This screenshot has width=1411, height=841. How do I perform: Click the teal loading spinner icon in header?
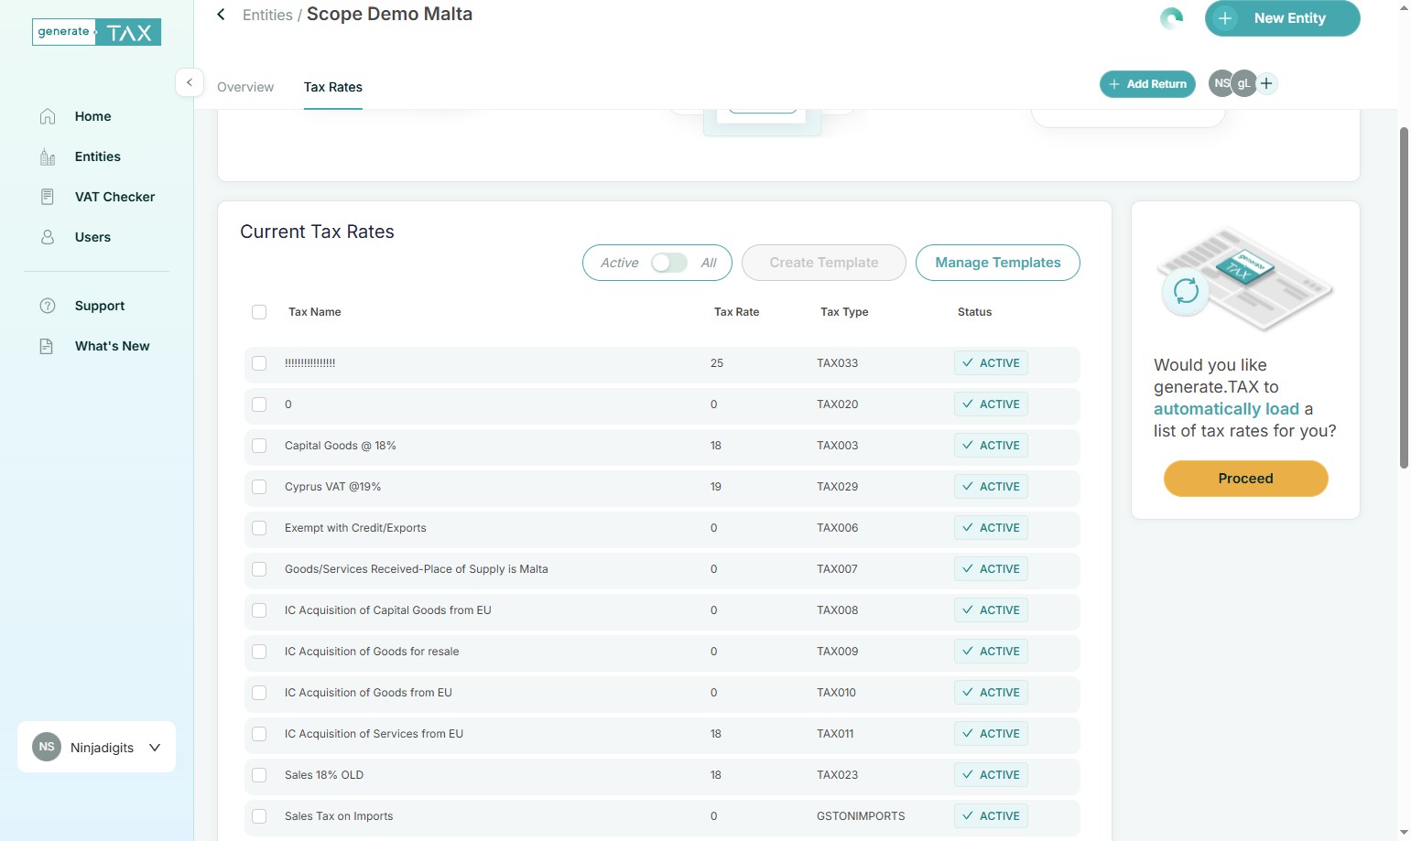click(1171, 17)
